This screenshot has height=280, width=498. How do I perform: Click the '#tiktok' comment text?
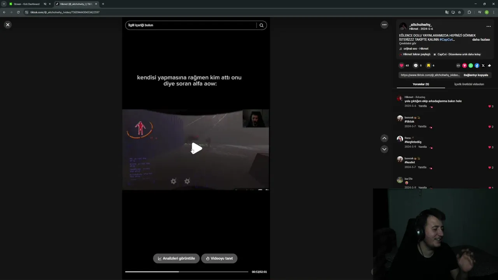(409, 121)
